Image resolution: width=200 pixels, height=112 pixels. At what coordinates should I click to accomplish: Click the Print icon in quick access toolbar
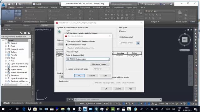[x=20, y=4]
